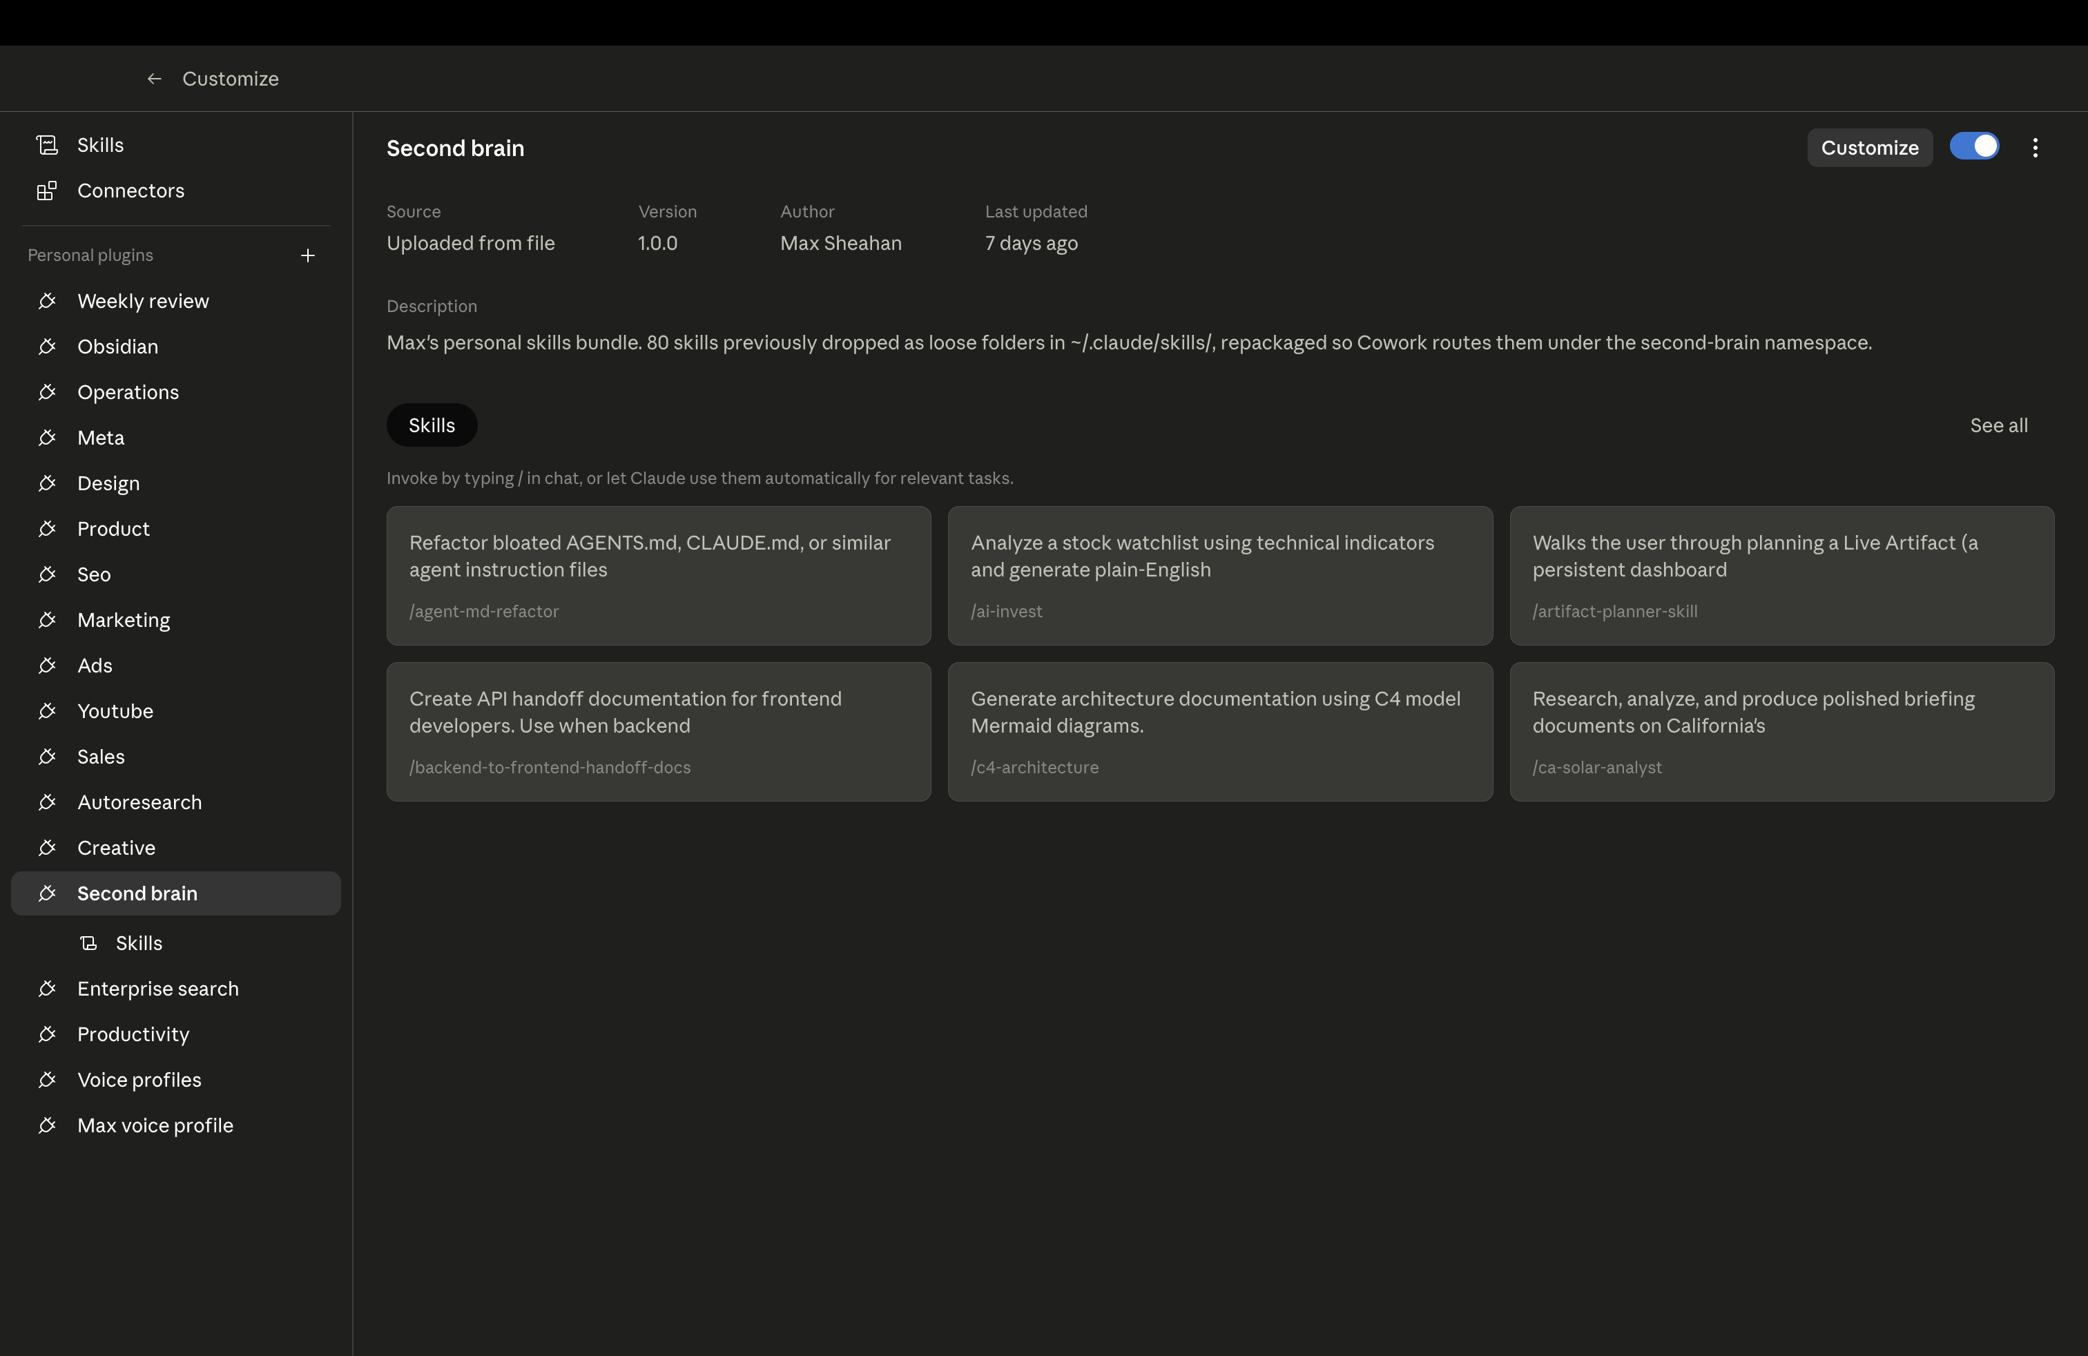Click the Uploaded from file source value
Viewport: 2088px width, 1356px height.
470,243
